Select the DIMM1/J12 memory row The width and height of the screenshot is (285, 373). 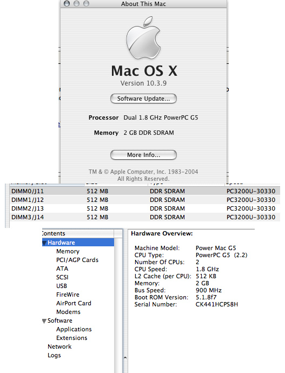(x=144, y=200)
